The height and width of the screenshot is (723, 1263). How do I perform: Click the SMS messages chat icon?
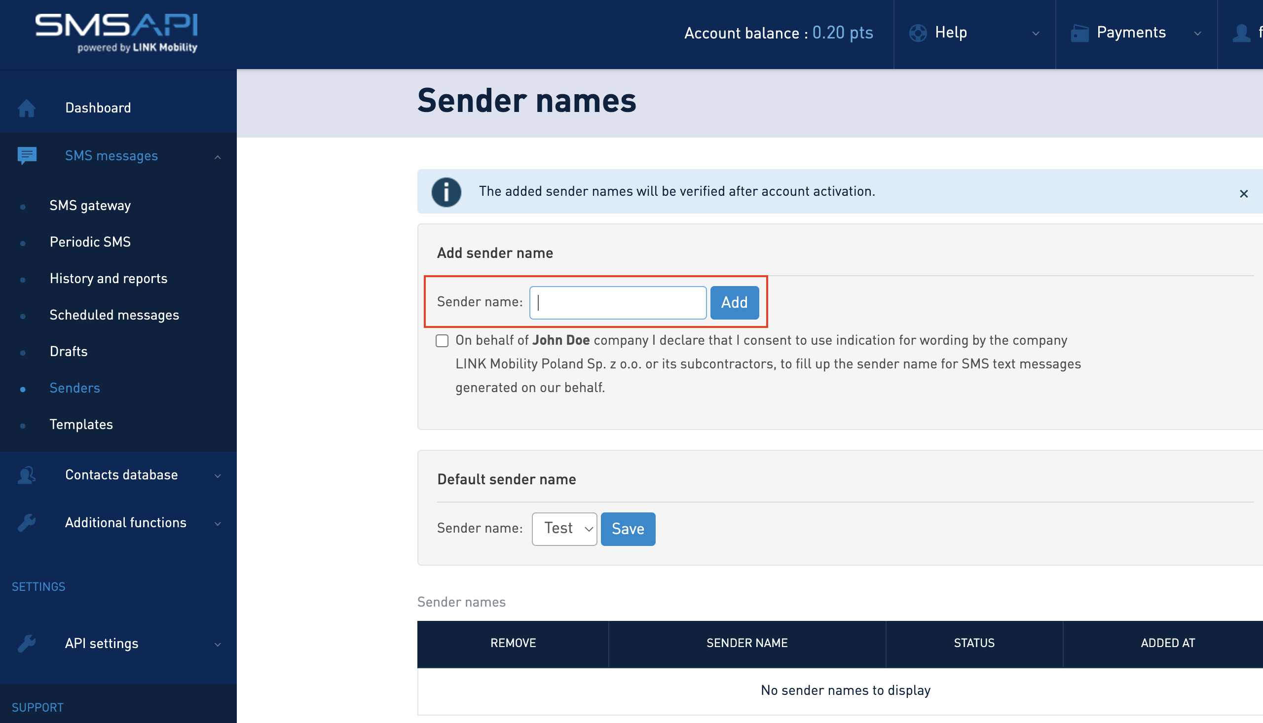pyautogui.click(x=27, y=155)
